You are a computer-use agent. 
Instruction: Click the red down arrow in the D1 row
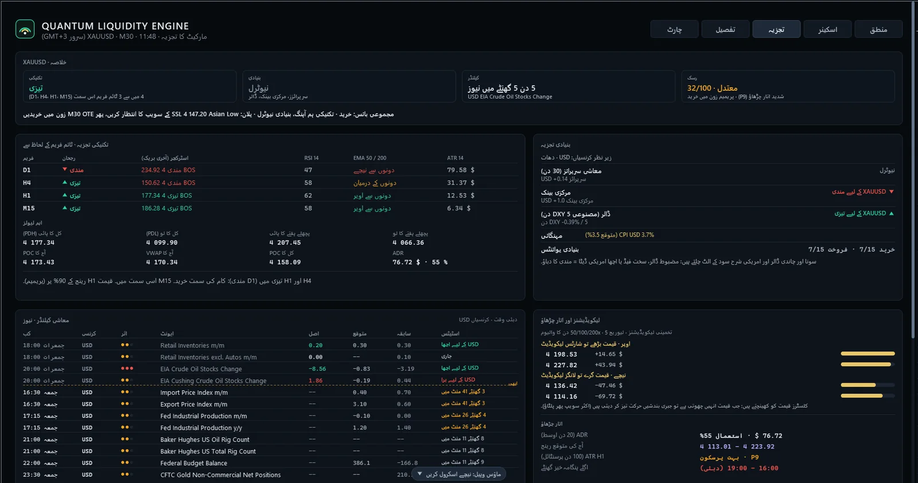click(65, 170)
